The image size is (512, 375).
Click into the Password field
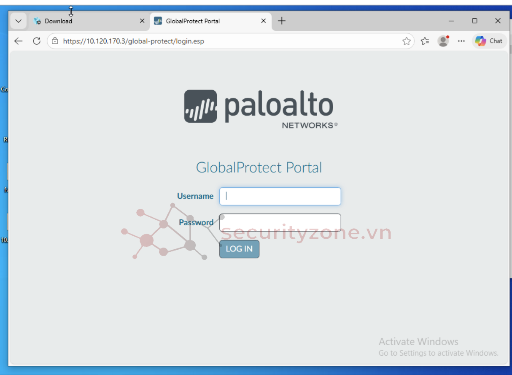280,223
